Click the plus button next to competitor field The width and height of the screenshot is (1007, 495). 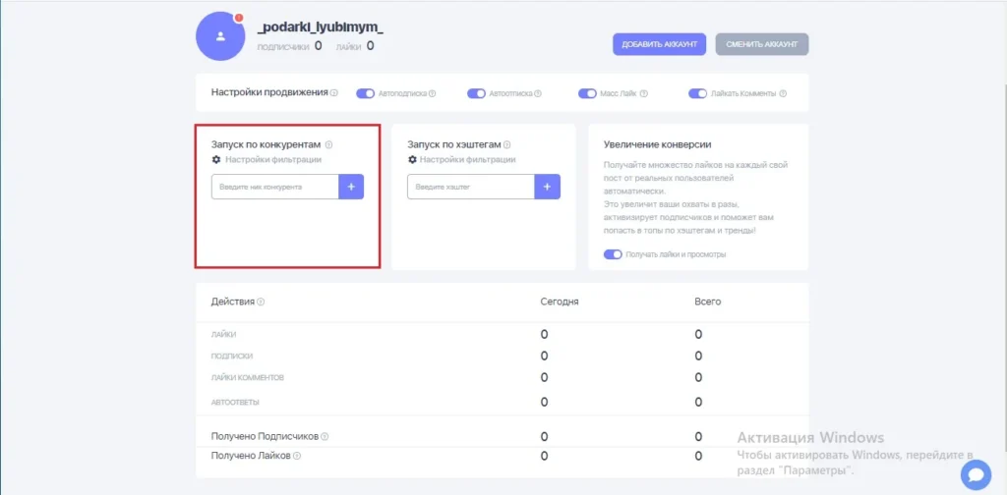(x=351, y=187)
